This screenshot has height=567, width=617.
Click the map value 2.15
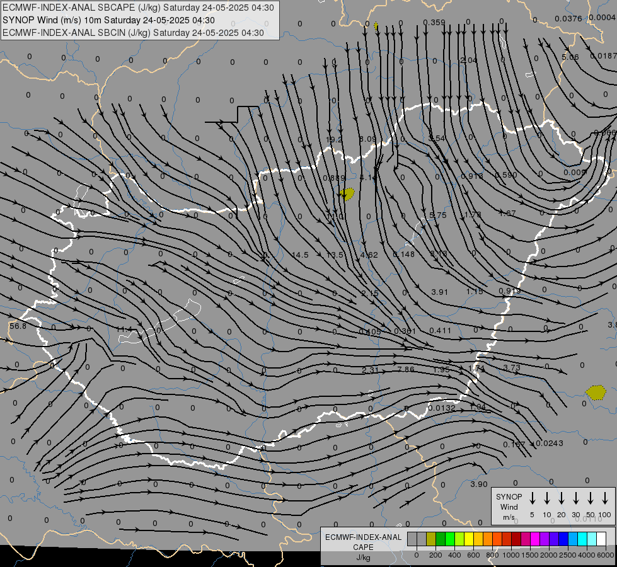369,293
